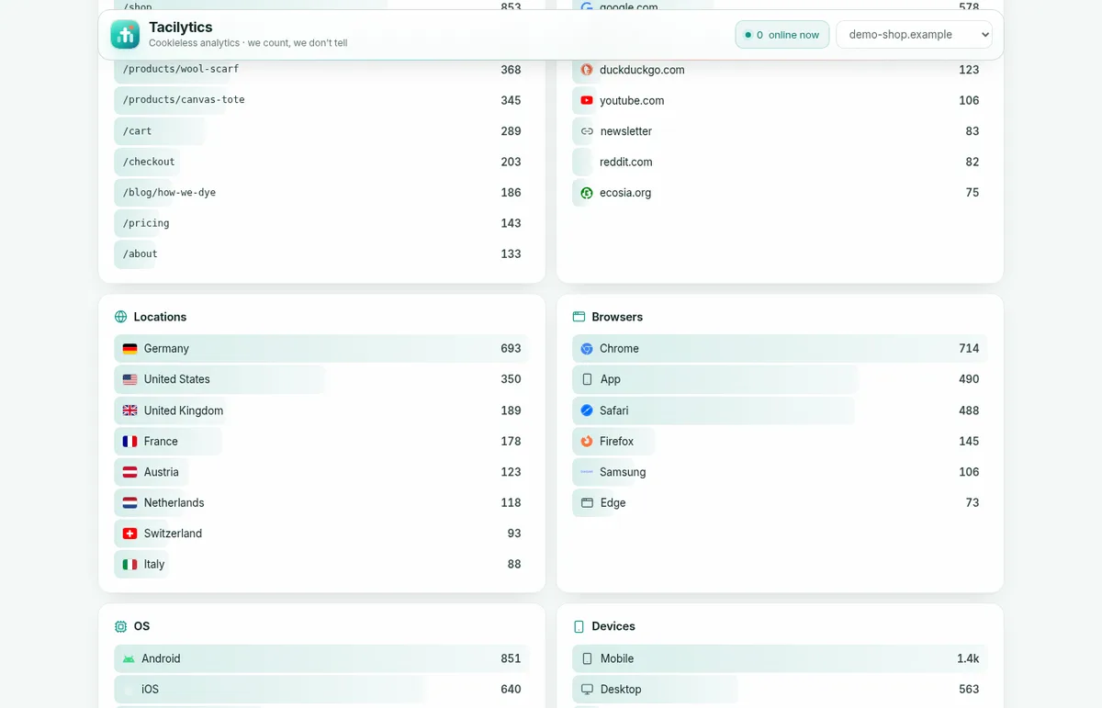Screen dimensions: 1102x708
Task: Click the Germany location label
Action: [166, 349]
